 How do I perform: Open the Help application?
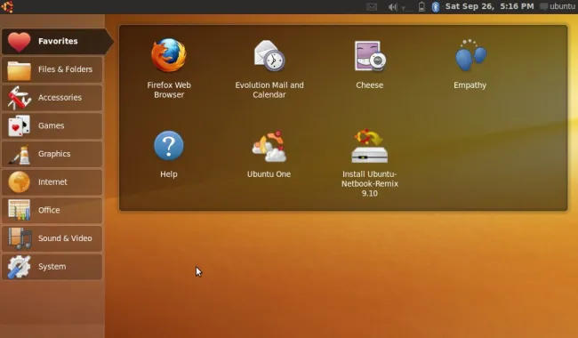point(169,154)
